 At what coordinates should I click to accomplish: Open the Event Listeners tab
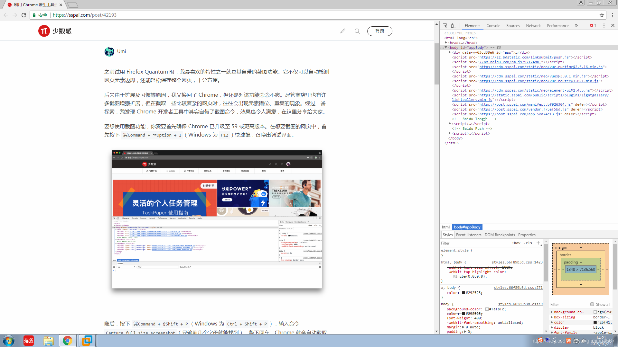pos(469,235)
